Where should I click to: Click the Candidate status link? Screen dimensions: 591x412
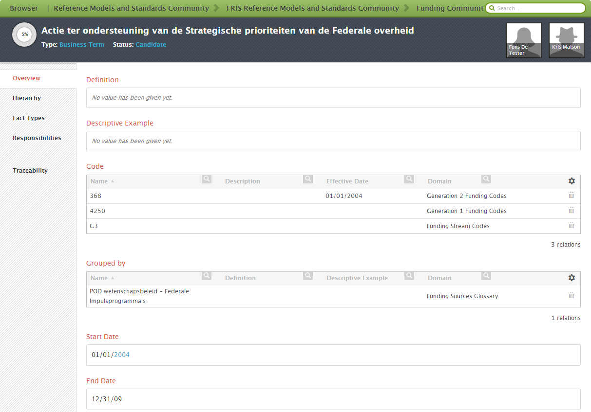[x=151, y=45]
